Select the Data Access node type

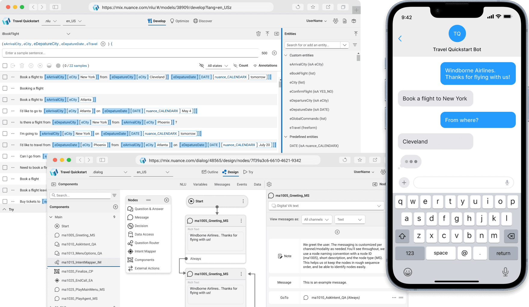coord(141,234)
